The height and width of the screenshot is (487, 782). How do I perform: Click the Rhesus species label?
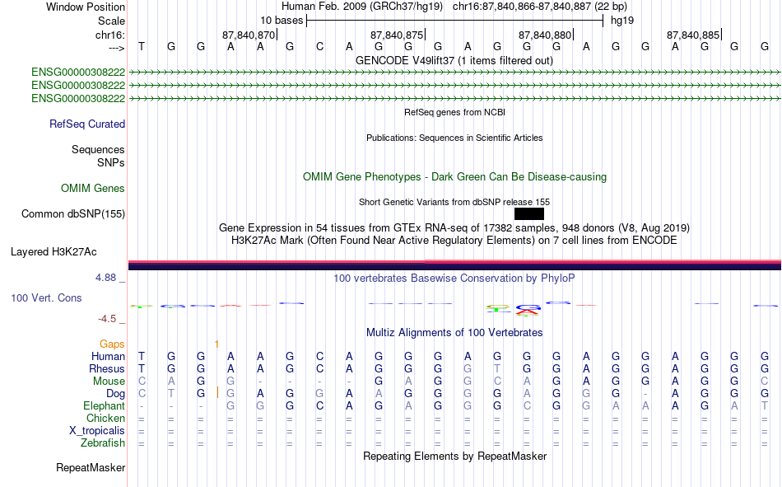pyautogui.click(x=107, y=368)
